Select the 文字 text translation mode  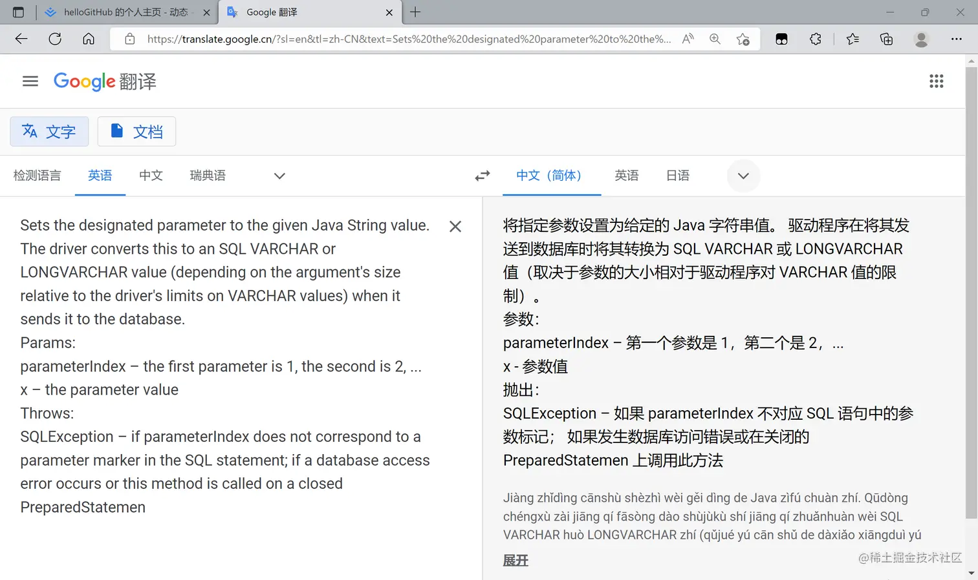click(x=49, y=132)
